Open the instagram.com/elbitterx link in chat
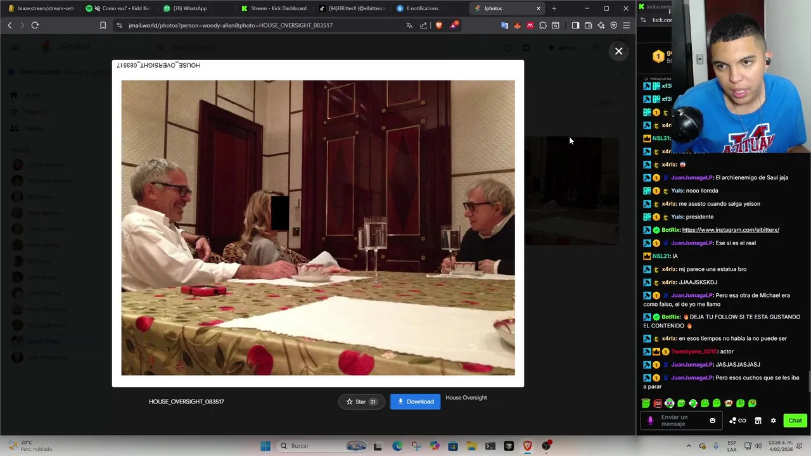811x456 pixels. click(731, 230)
